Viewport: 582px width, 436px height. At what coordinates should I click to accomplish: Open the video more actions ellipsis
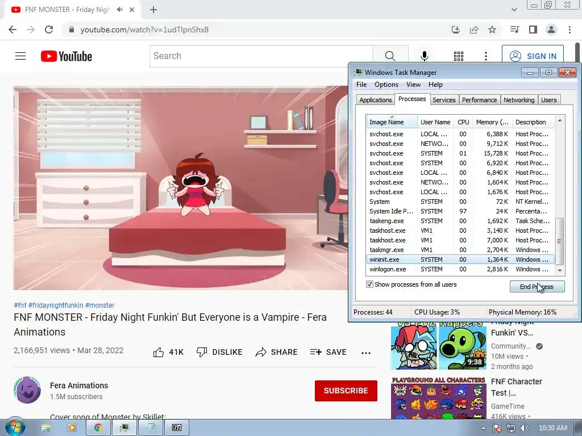(x=366, y=353)
